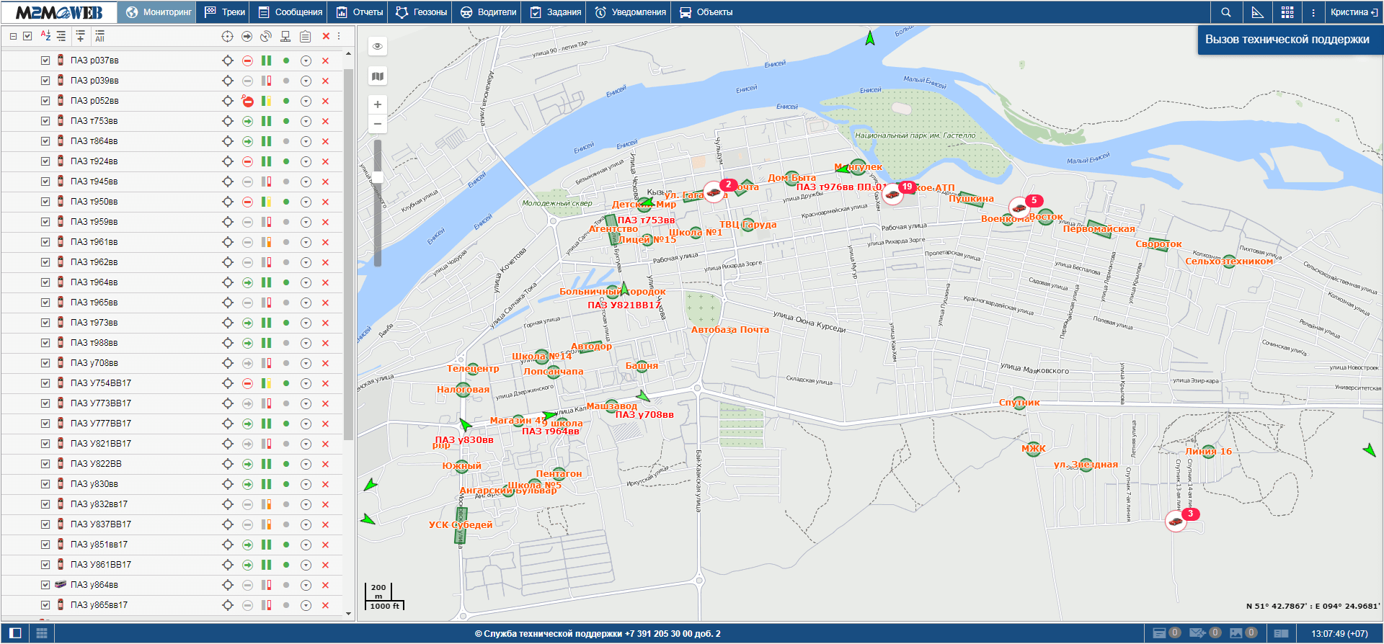Sort the unit list alphabetically (A-Z icon)
The width and height of the screenshot is (1384, 644).
45,35
